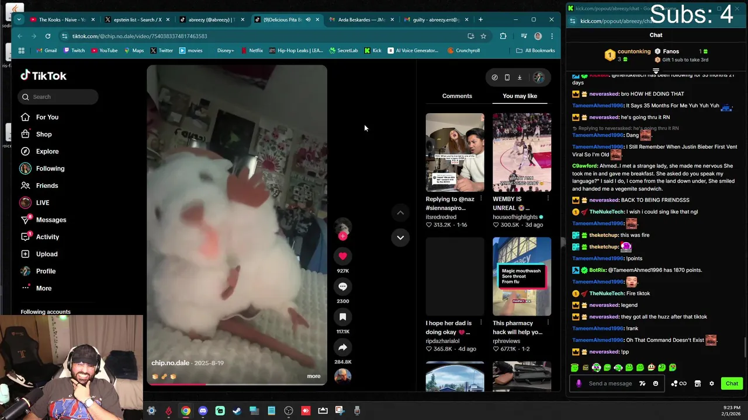Open Chrome tab search dropdown arrow

19,20
